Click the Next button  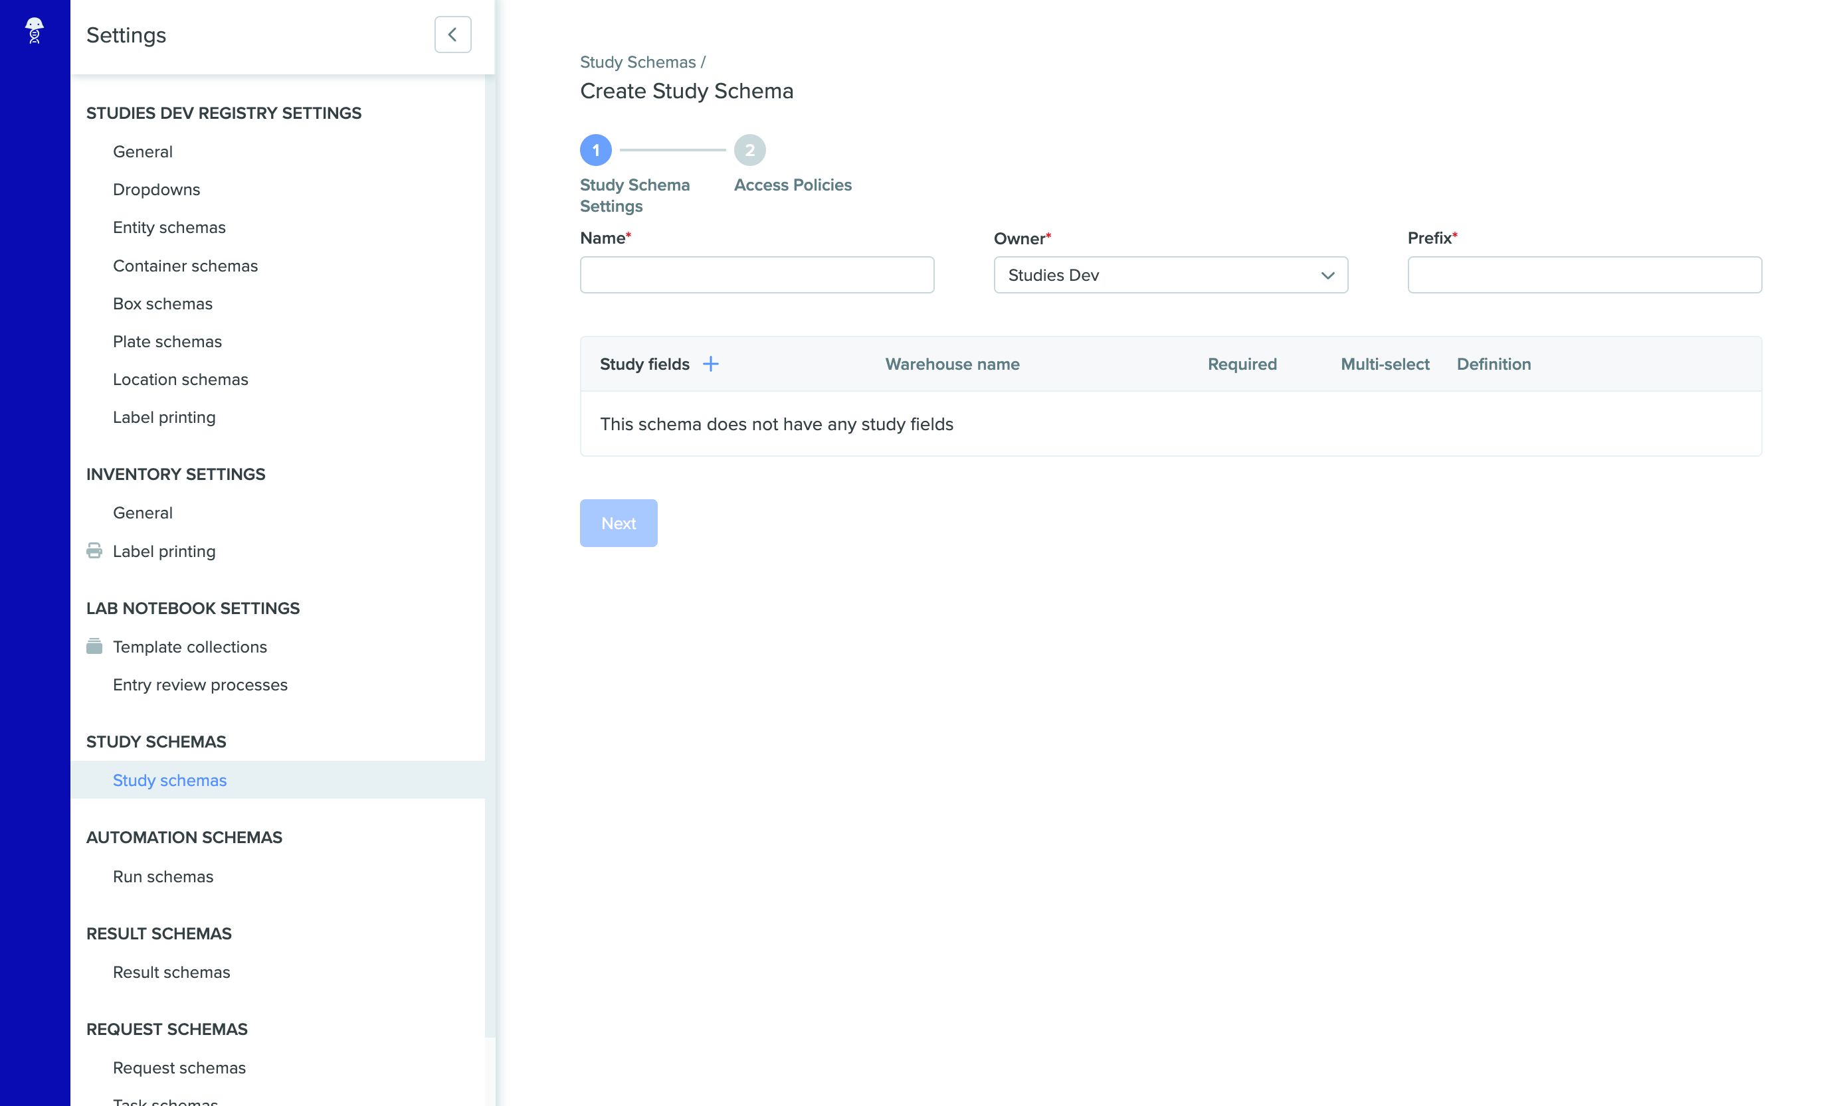619,523
